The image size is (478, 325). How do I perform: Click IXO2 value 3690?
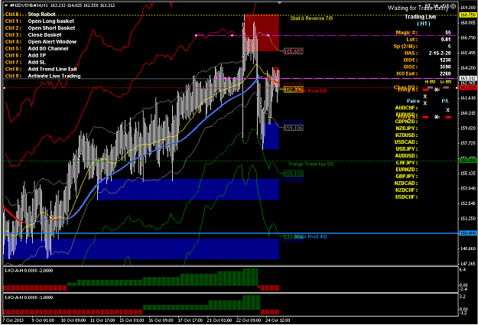(x=445, y=67)
